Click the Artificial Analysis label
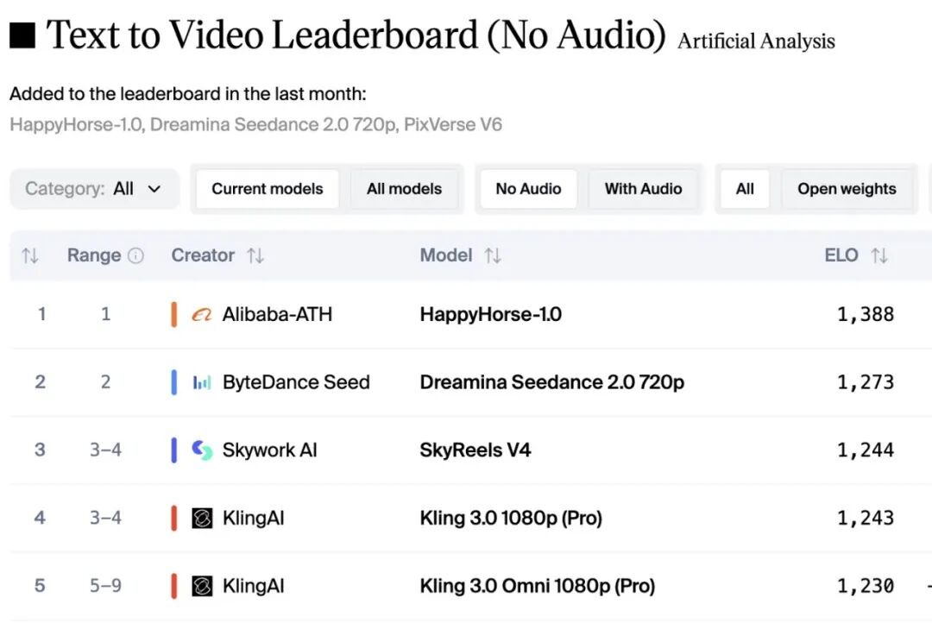 click(x=756, y=41)
